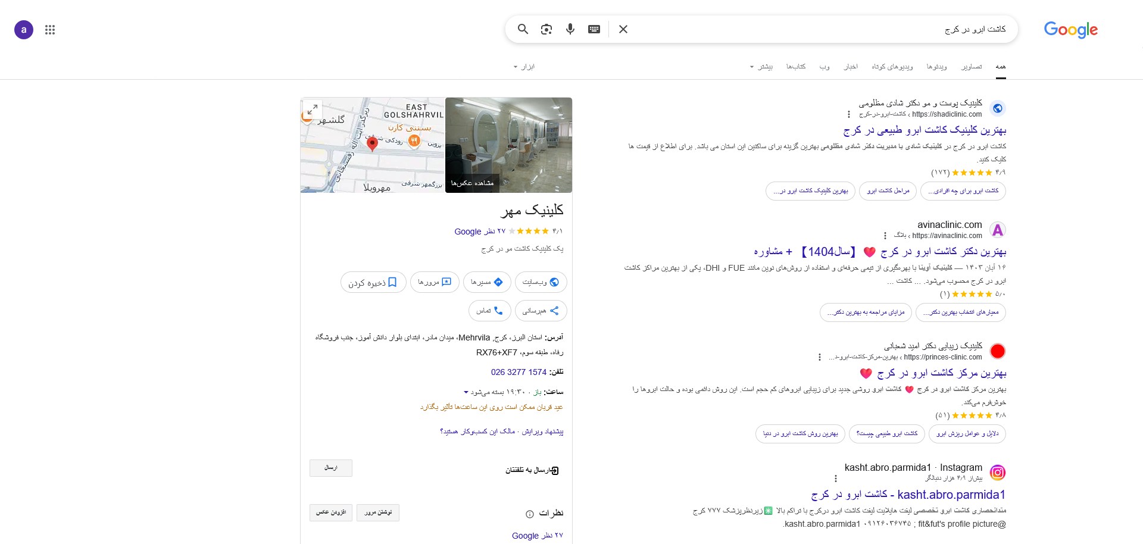
Task: Open Google Lens image search
Action: 546,29
